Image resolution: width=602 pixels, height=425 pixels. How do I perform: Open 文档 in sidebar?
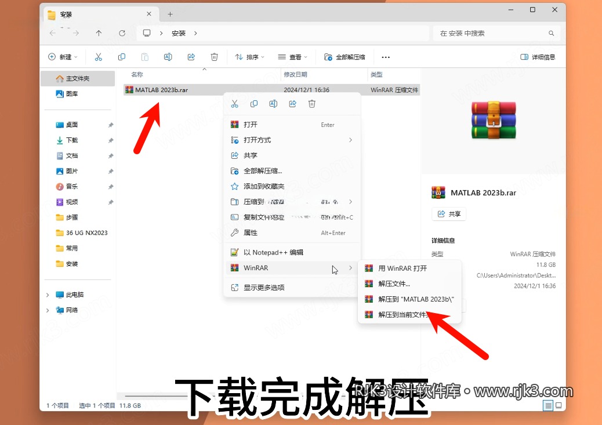(78, 155)
